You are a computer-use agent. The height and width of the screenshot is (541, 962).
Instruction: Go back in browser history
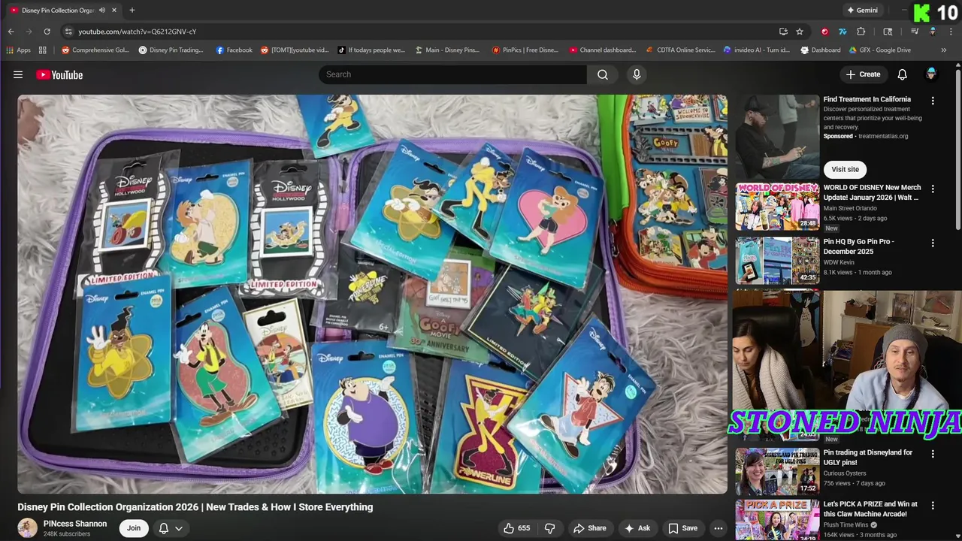(11, 32)
